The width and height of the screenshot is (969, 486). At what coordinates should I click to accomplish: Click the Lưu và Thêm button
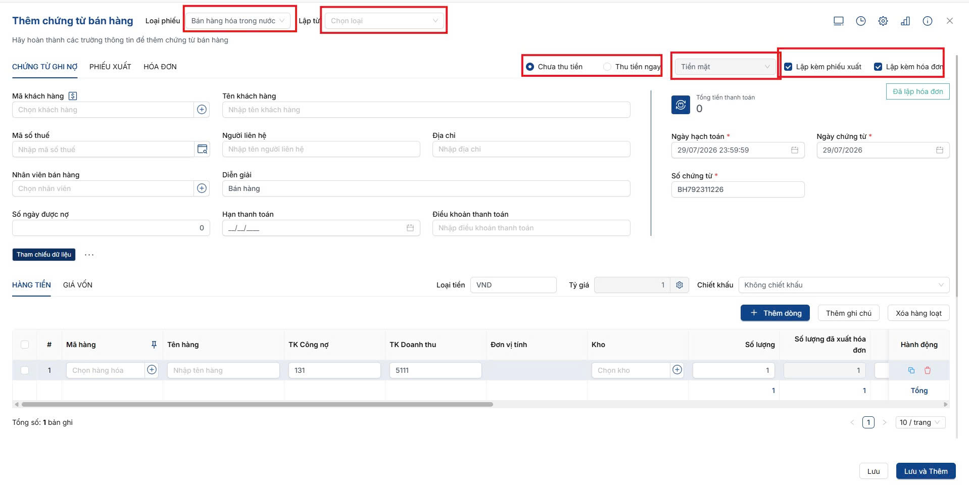(926, 471)
